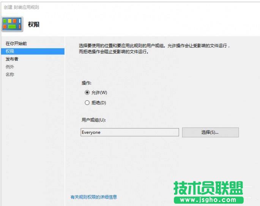Click the Everyone user or group field
260x206 pixels.
pyautogui.click(x=129, y=132)
